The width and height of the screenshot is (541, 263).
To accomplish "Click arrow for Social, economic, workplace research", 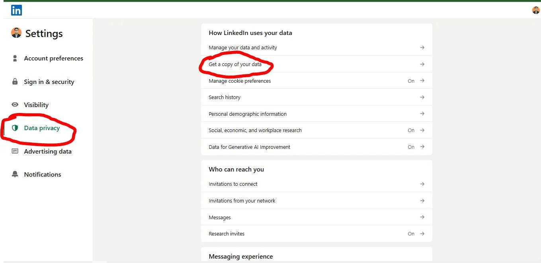I will coord(422,130).
